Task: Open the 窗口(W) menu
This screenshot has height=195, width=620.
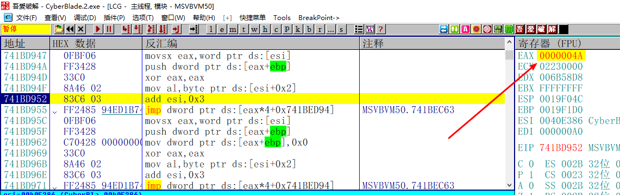Action: (x=173, y=18)
